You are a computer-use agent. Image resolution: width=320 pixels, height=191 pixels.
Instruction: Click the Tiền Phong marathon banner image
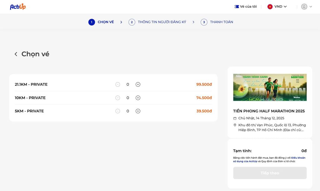pyautogui.click(x=270, y=87)
